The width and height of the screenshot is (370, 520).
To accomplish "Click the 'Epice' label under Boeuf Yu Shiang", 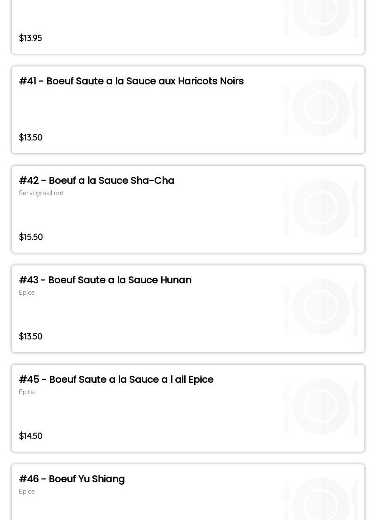I will [x=27, y=492].
